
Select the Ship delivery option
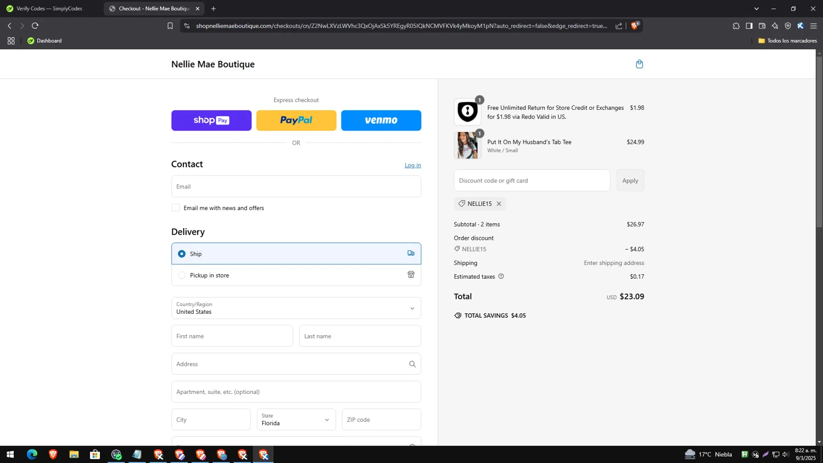pos(296,253)
